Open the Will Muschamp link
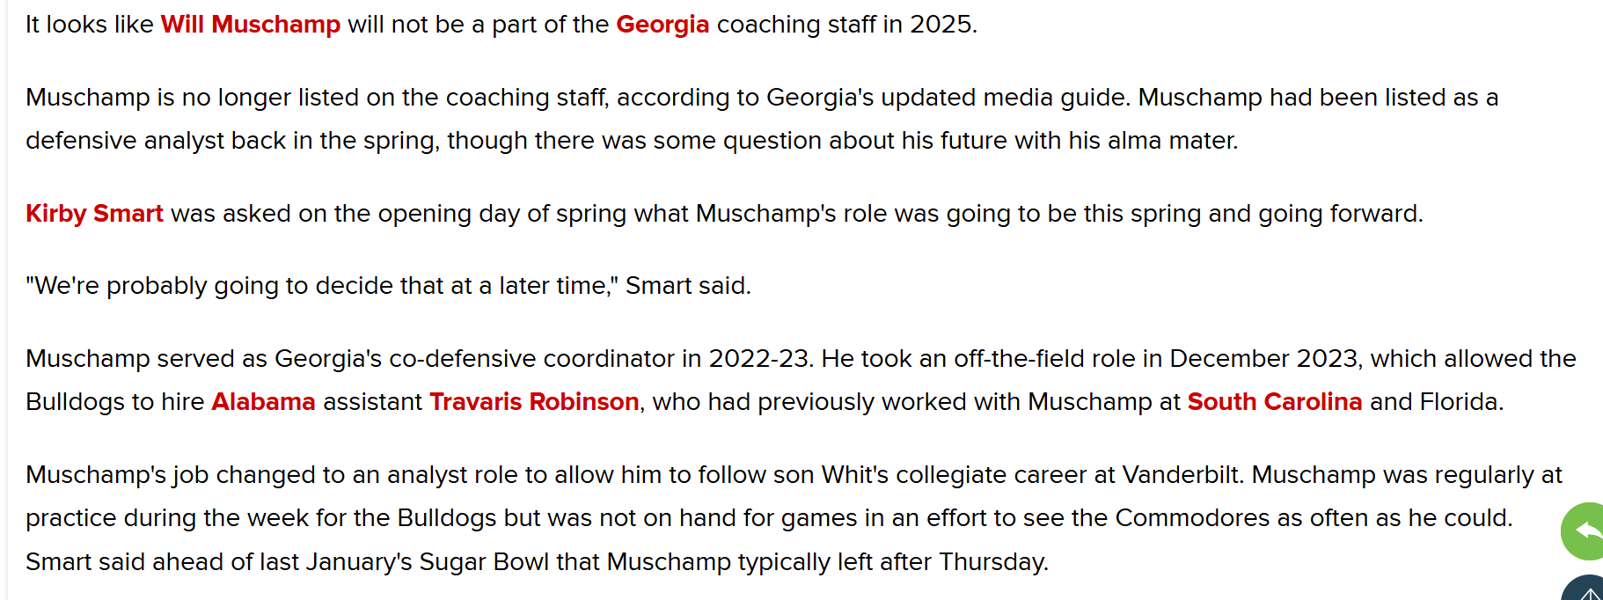Screen dimensions: 1603x600 [250, 25]
